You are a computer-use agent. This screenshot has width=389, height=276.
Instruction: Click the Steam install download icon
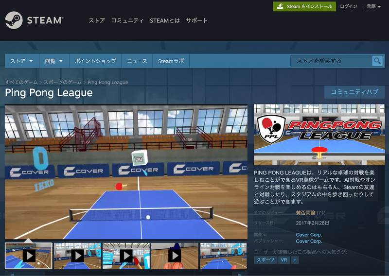tap(280, 6)
